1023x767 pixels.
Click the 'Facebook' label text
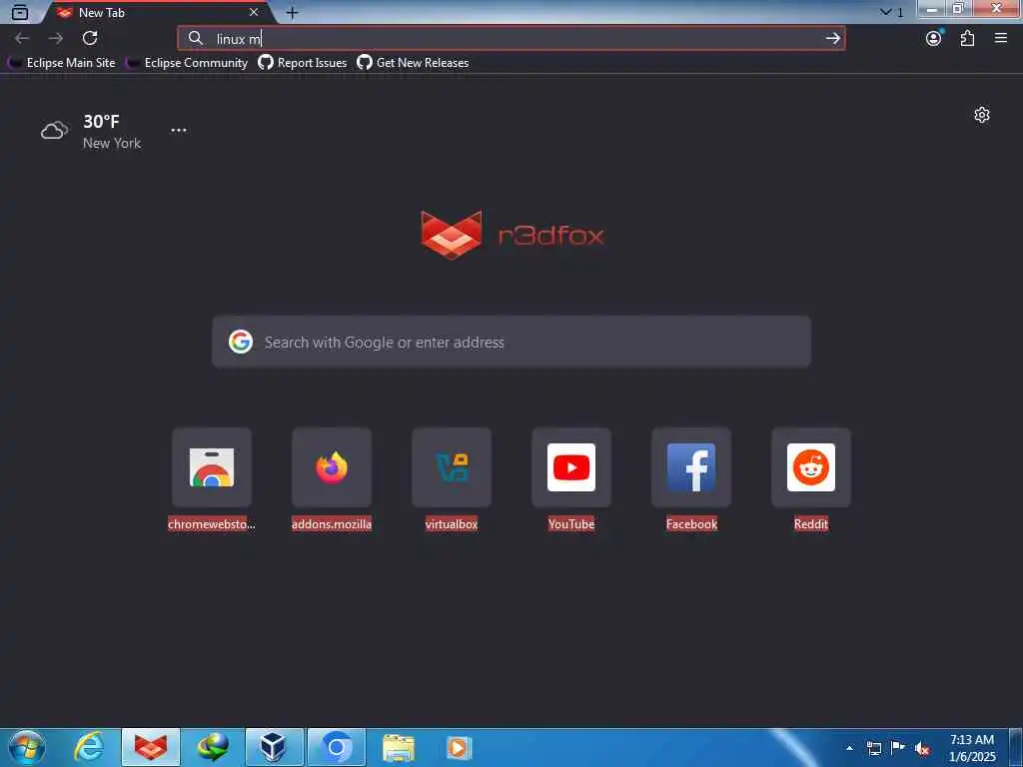pos(691,523)
